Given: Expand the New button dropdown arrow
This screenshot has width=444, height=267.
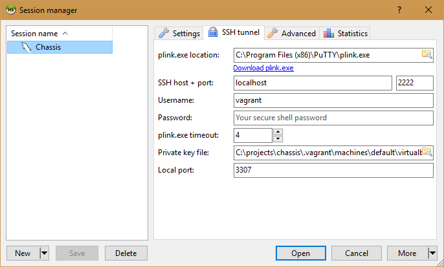Looking at the screenshot, I should [45, 253].
